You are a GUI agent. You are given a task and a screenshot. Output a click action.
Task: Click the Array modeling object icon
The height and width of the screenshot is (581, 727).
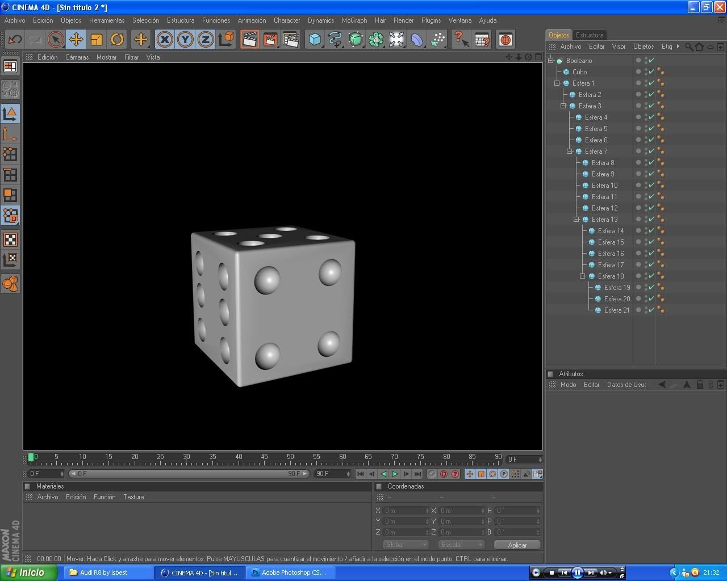(376, 40)
